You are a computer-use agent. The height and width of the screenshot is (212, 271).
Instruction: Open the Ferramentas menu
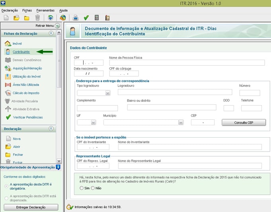pos(45,10)
